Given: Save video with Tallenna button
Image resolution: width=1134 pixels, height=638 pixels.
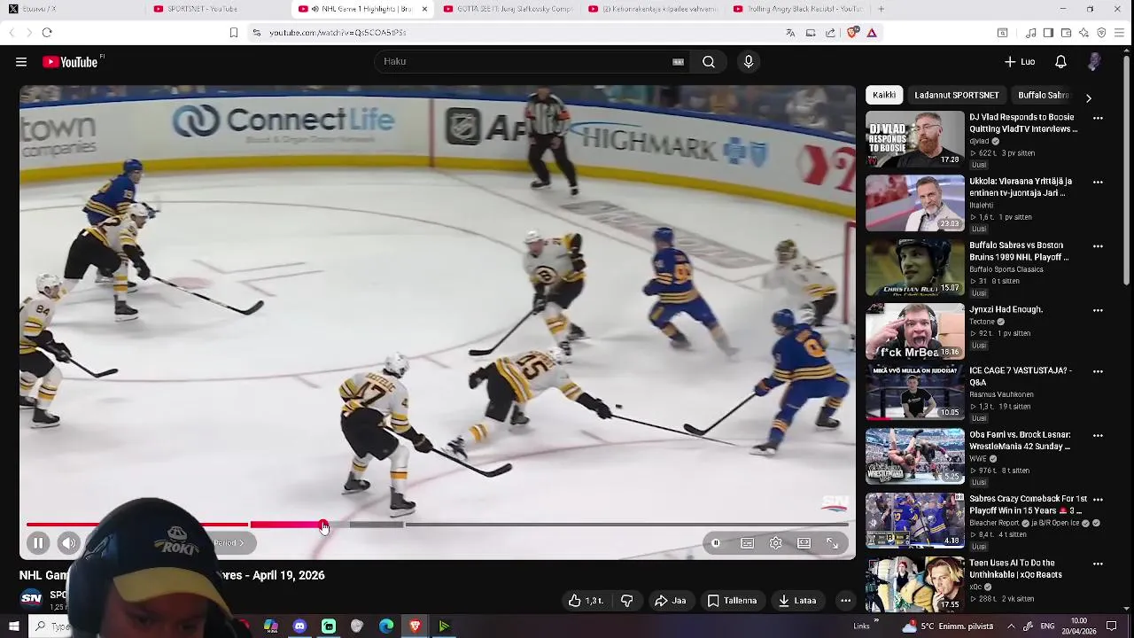Looking at the screenshot, I should (x=732, y=601).
